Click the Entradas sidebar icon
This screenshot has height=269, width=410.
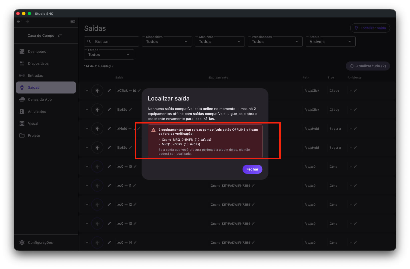(22, 75)
